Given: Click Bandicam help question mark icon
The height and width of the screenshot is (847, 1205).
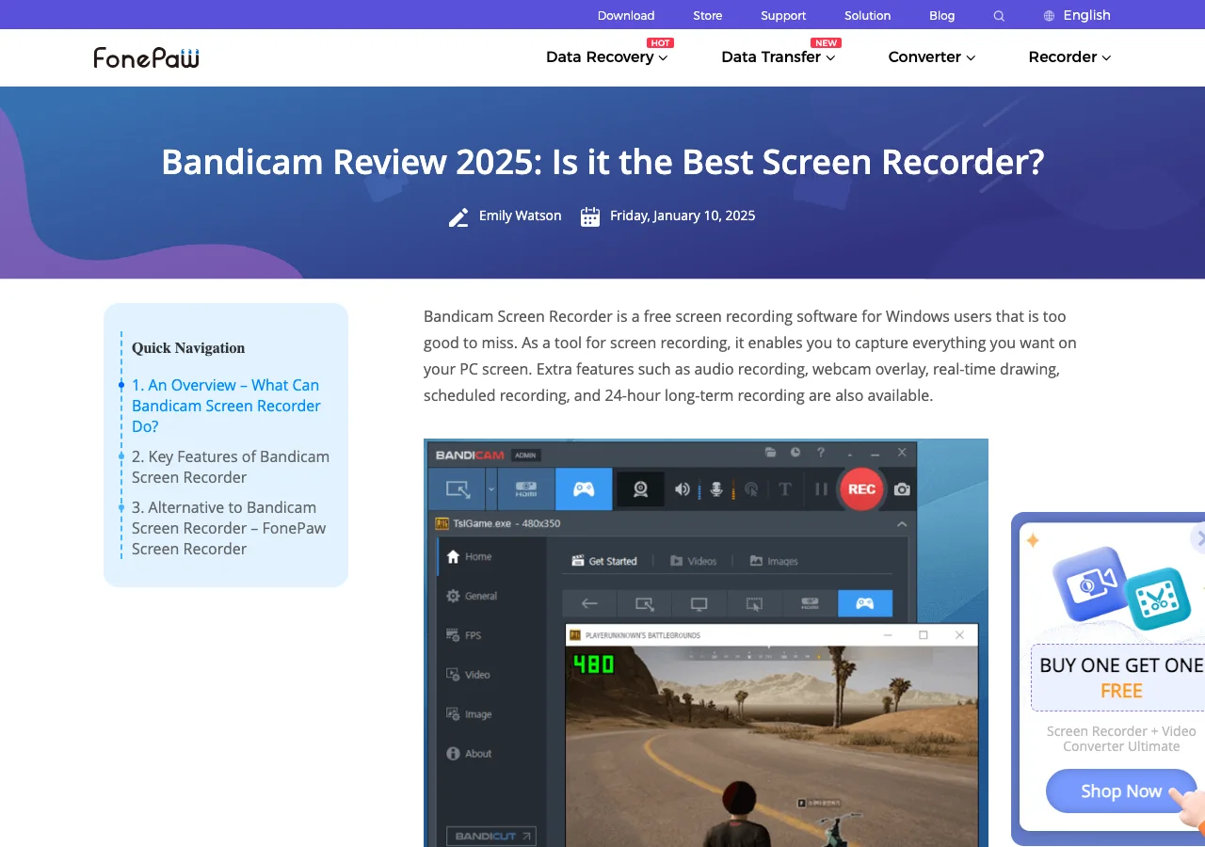Looking at the screenshot, I should click(x=821, y=453).
